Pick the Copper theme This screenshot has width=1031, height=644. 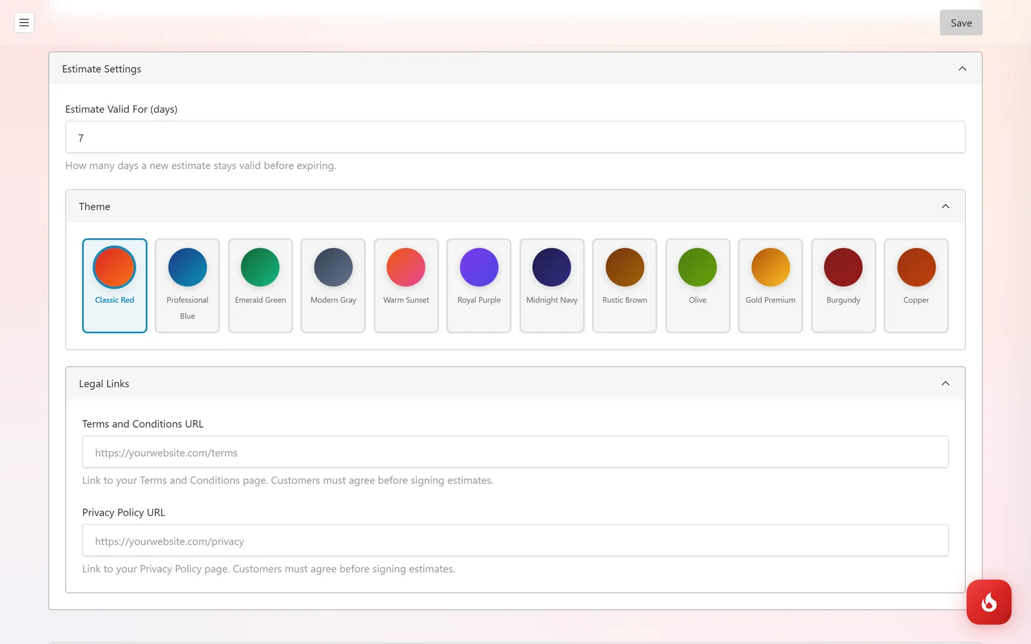[x=916, y=285]
